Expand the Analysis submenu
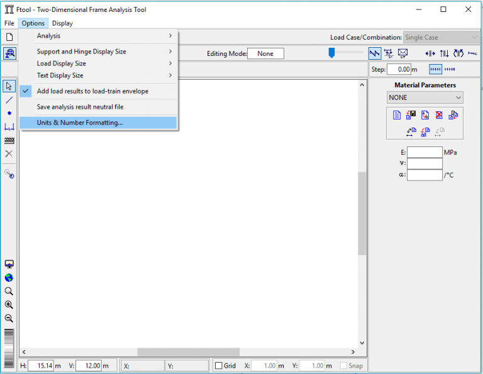This screenshot has height=374, width=483. 98,36
